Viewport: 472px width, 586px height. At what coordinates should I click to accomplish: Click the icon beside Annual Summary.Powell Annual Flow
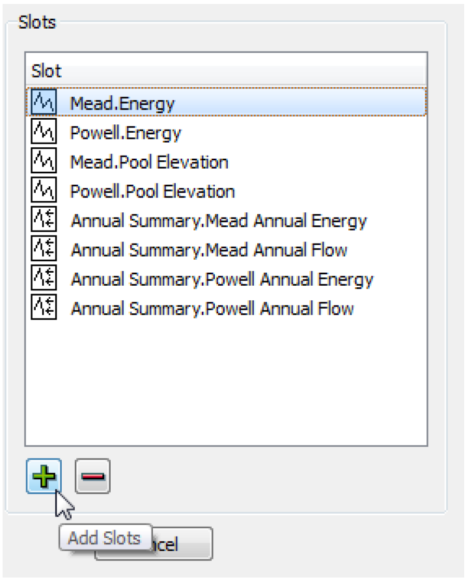[44, 308]
